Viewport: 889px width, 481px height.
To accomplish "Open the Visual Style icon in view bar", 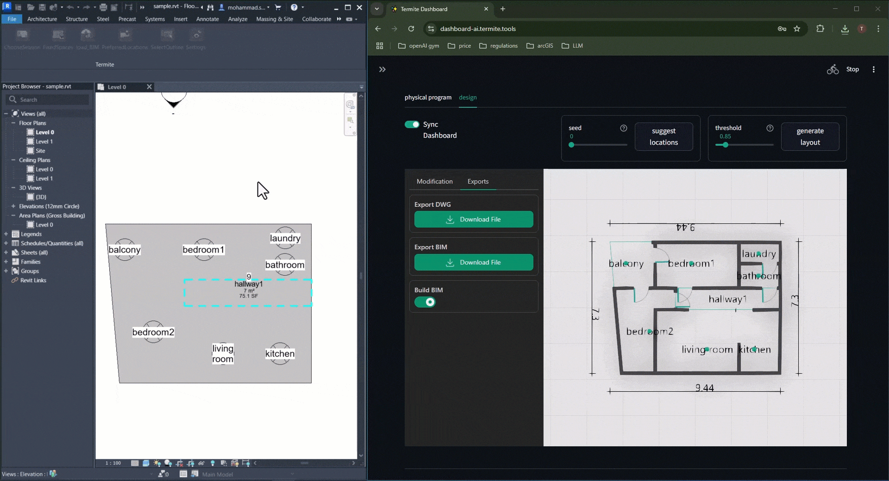I will coord(146,463).
